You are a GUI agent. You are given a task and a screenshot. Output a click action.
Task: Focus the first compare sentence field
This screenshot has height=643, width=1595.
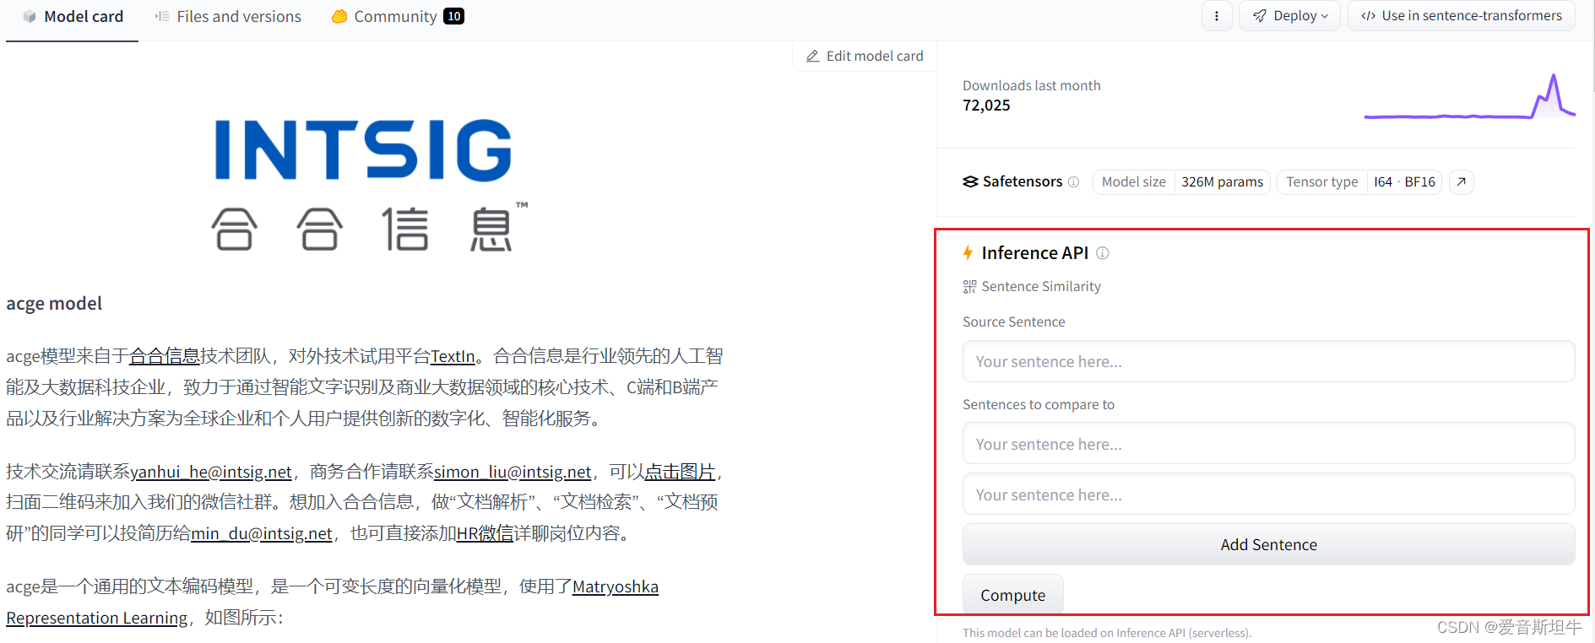click(1268, 444)
